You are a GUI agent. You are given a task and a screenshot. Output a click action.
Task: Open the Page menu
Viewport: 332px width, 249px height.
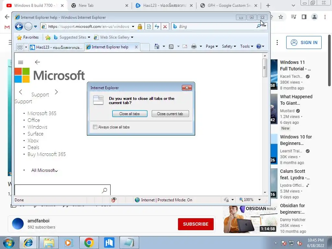pos(212,46)
